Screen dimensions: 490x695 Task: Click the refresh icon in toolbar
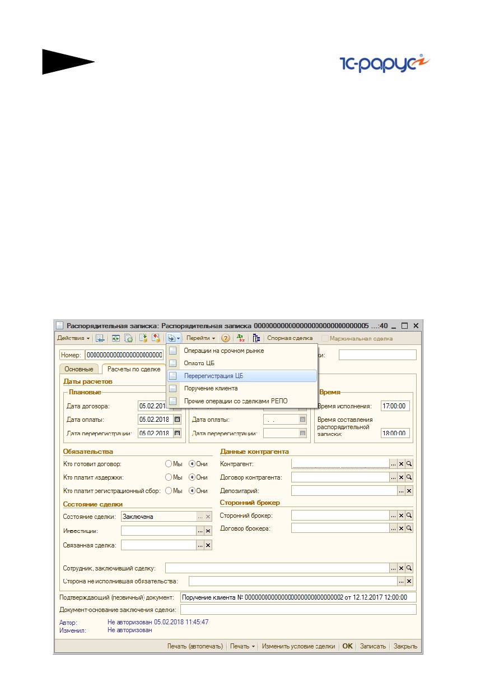pos(115,338)
